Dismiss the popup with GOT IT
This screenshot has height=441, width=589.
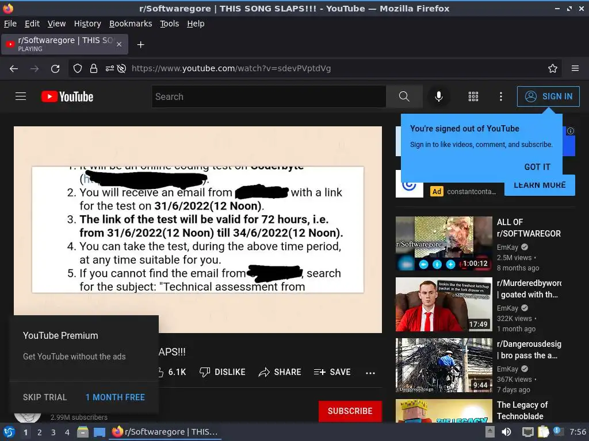coord(537,167)
